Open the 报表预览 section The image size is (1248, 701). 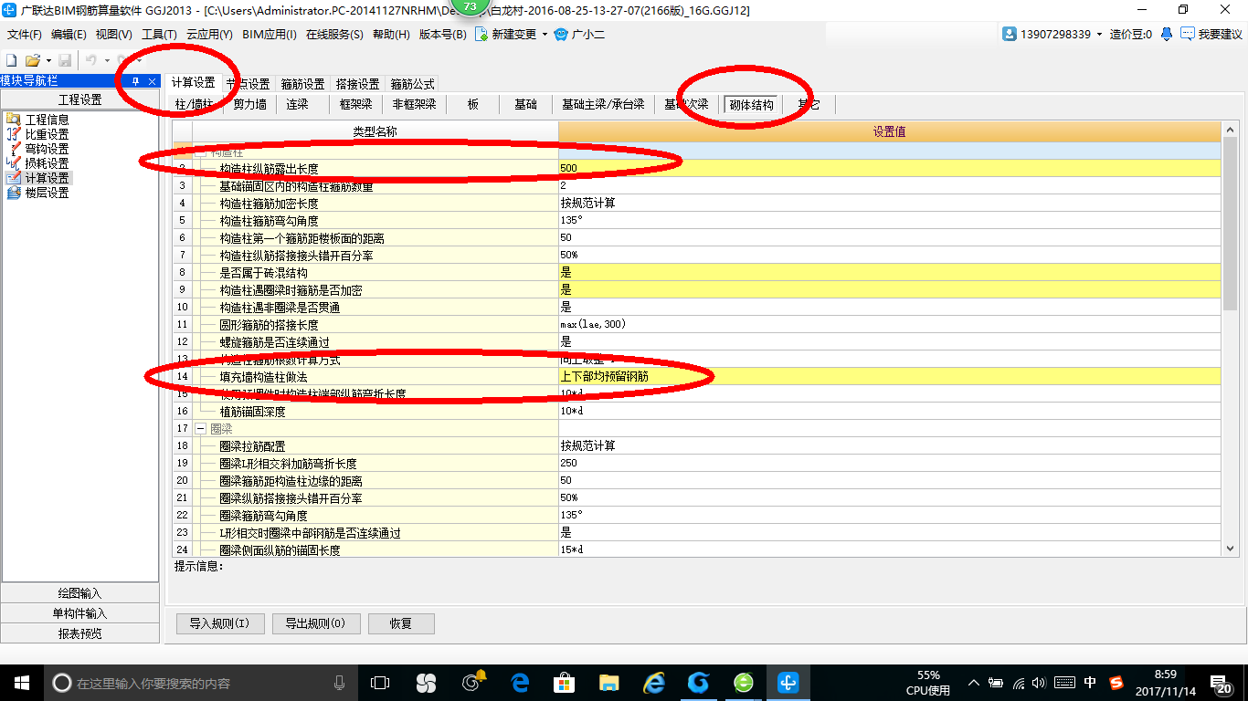(80, 633)
